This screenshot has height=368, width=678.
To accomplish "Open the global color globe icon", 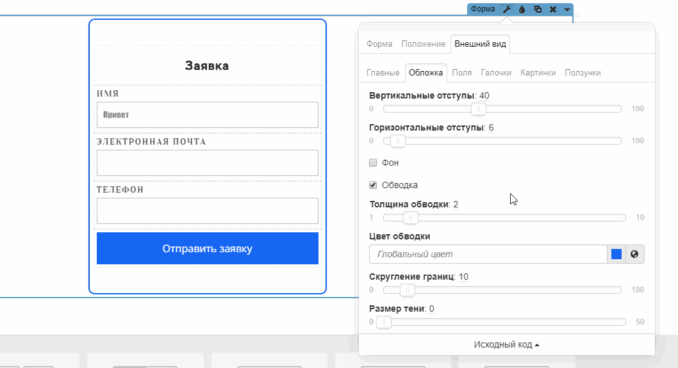I will [634, 254].
